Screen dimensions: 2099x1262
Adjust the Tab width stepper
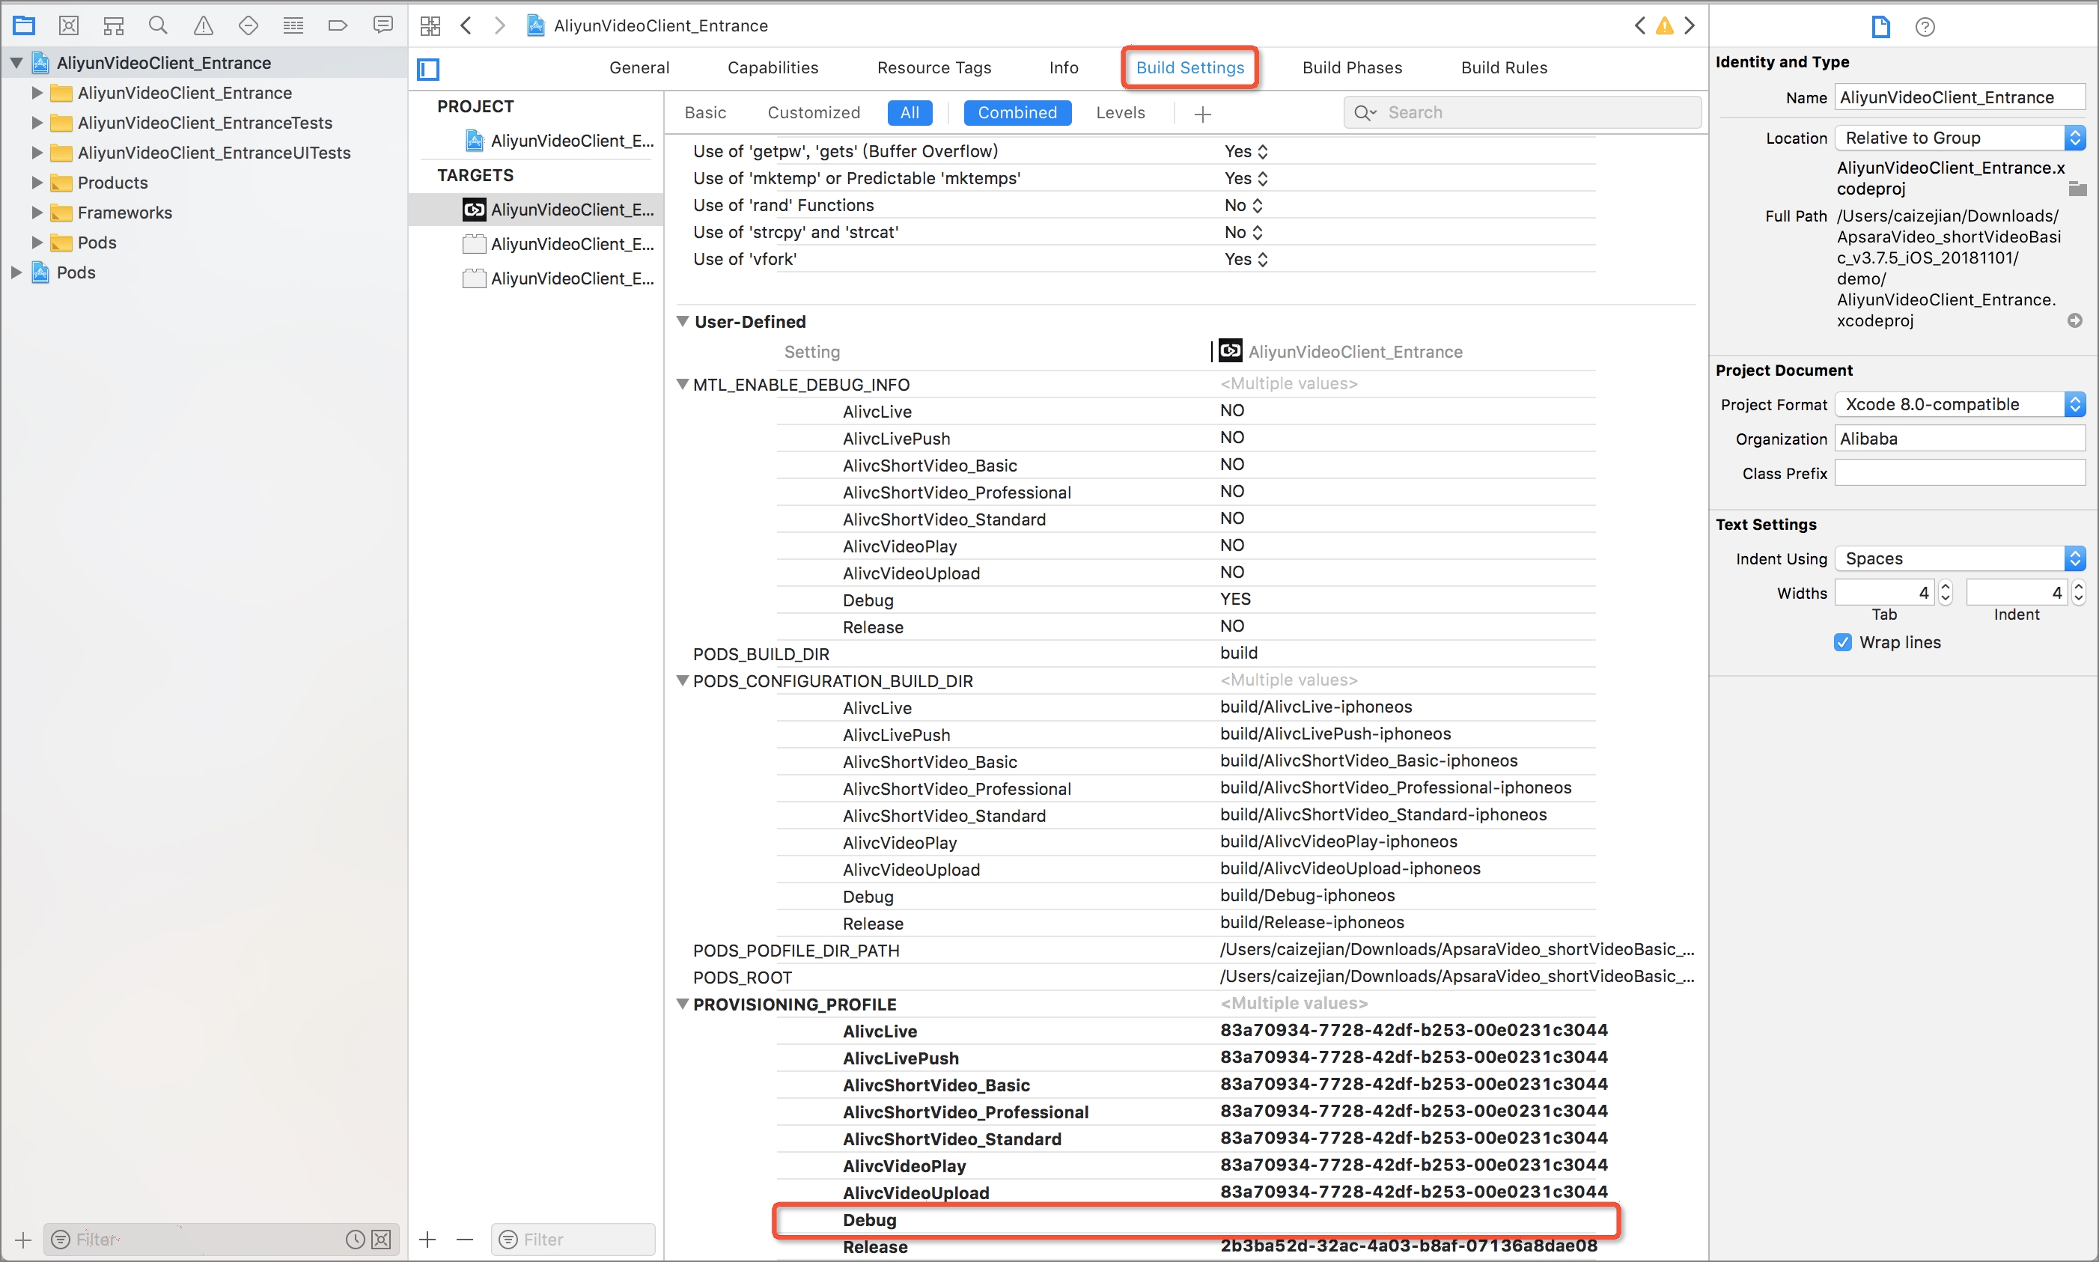click(1945, 592)
